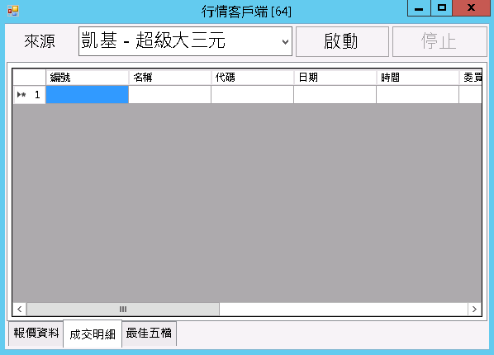
Task: Switch to the 報價資料 tab
Action: point(36,334)
